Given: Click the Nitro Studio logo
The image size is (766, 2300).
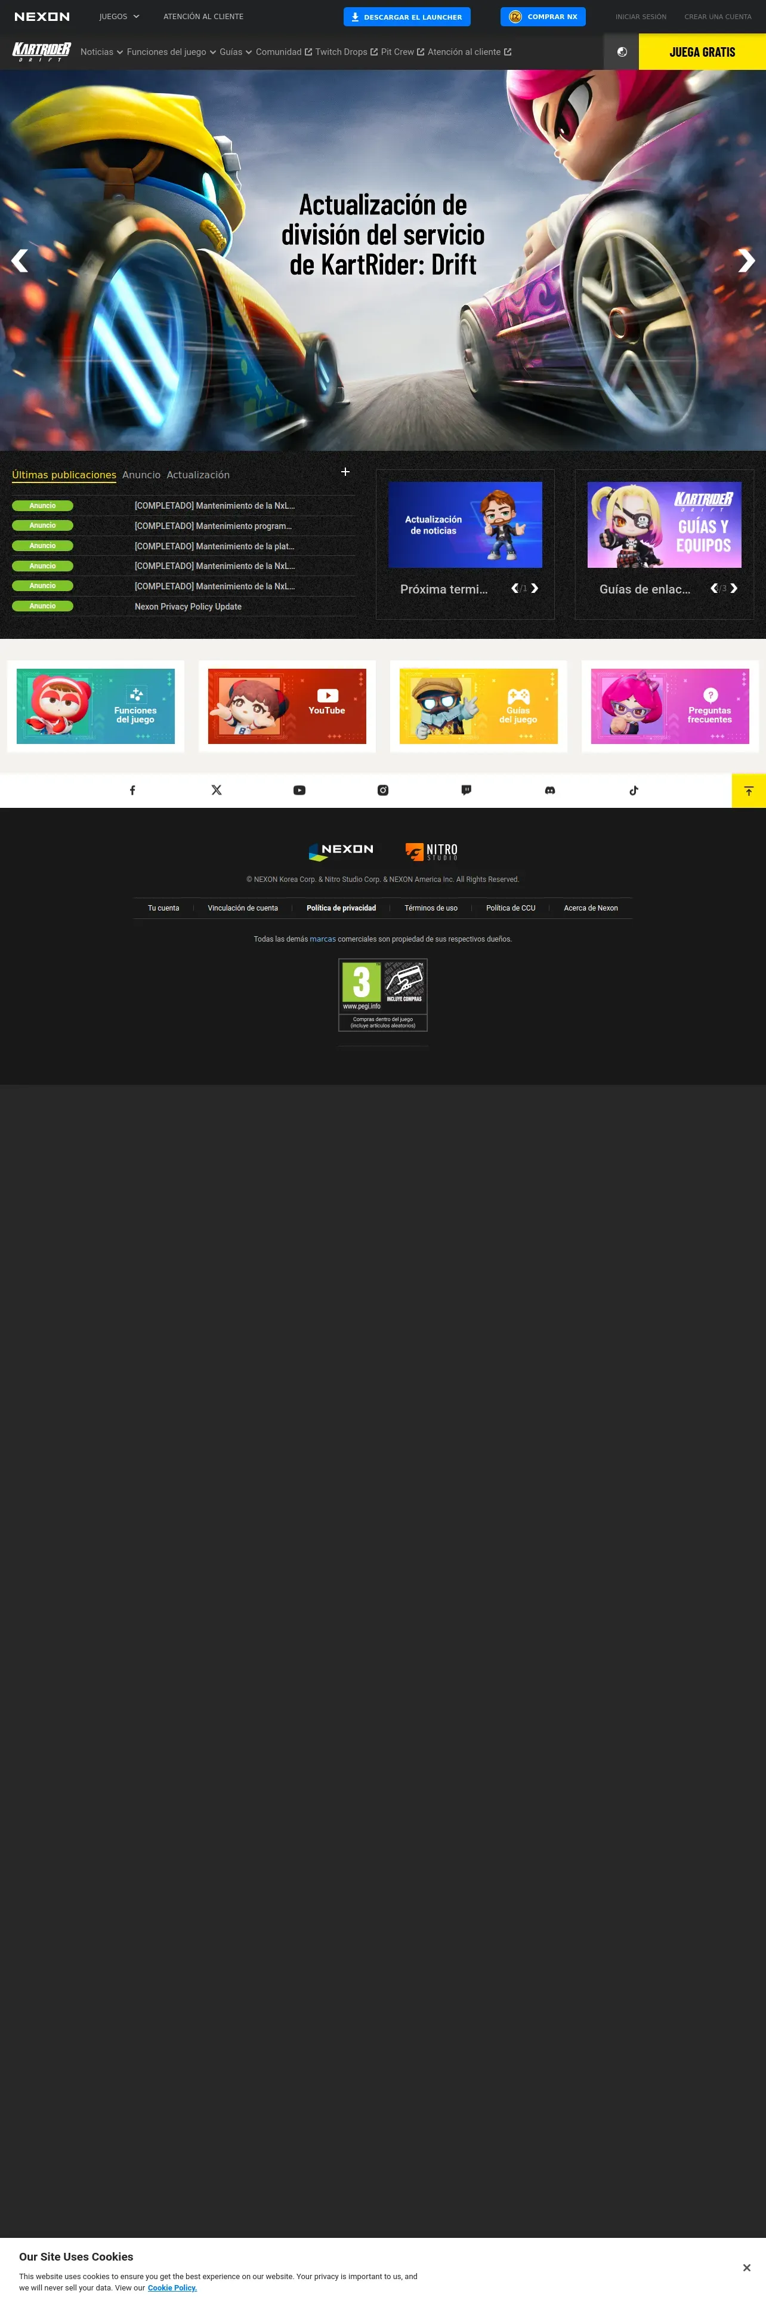Looking at the screenshot, I should 431,851.
